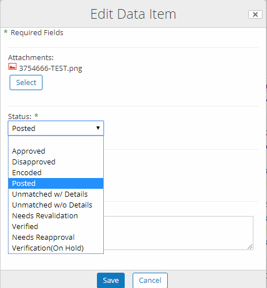Select Disapproved from the Status list

[56, 162]
